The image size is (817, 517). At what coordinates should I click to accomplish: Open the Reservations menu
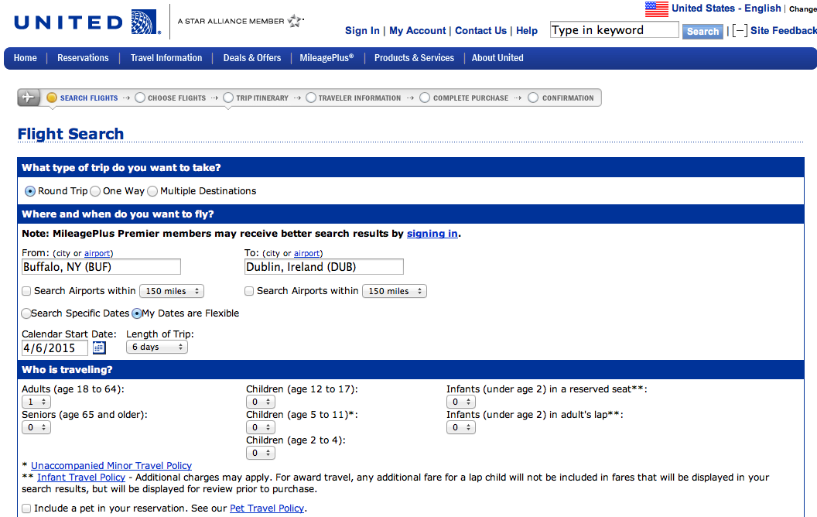click(83, 58)
